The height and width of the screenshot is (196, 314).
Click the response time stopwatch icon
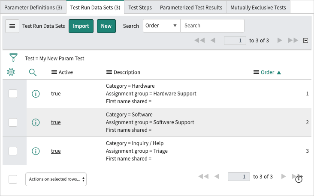coord(299,178)
